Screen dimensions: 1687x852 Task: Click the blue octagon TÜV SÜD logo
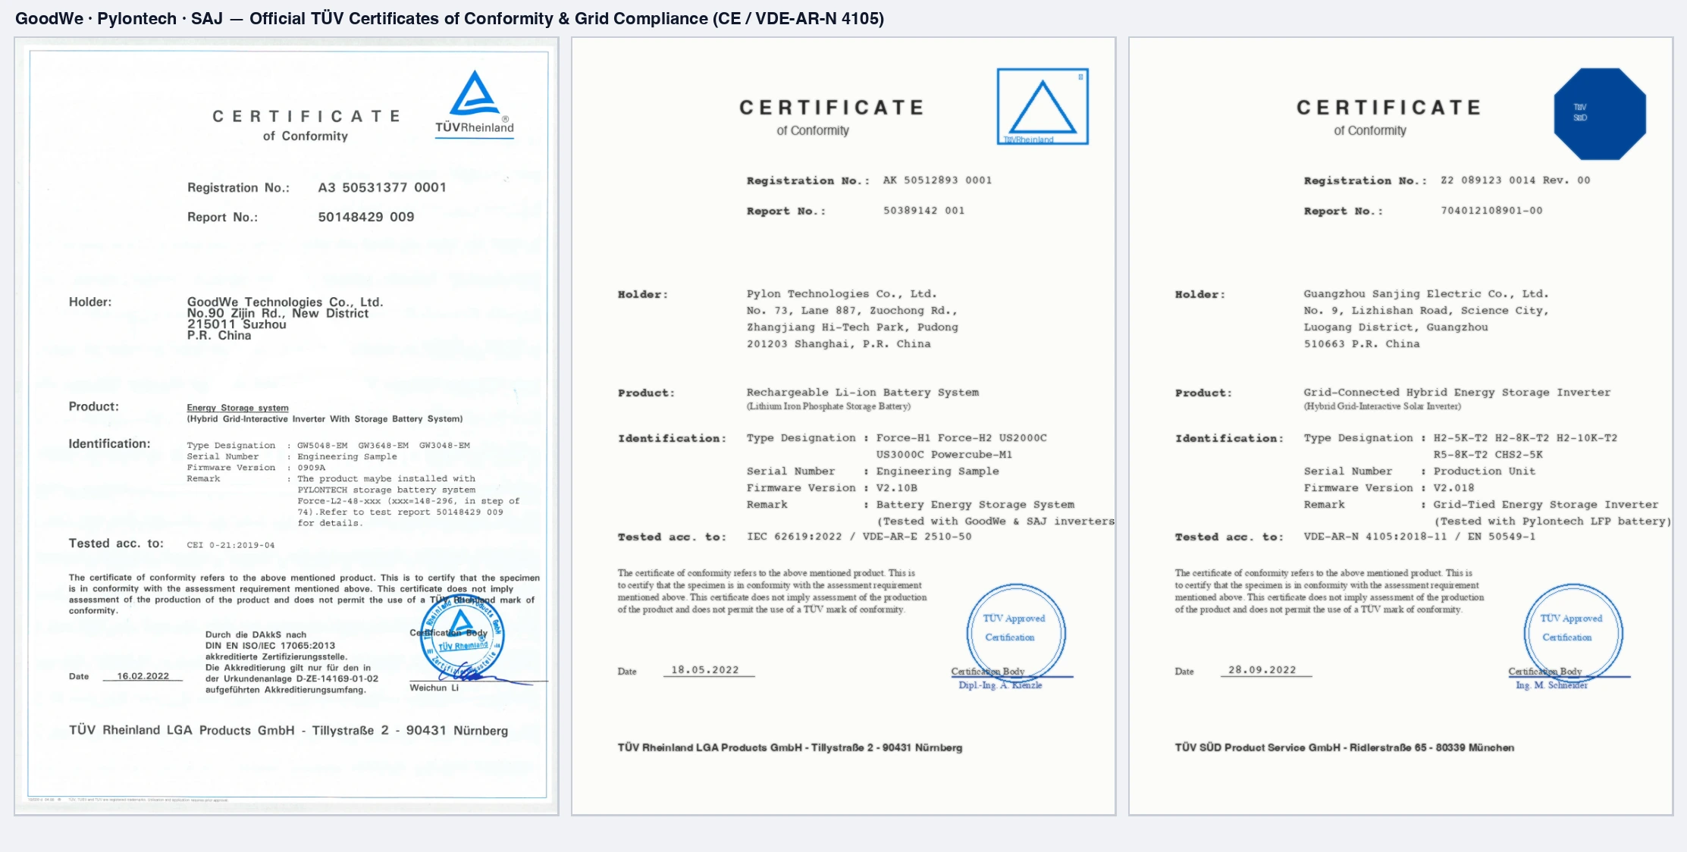tap(1600, 114)
